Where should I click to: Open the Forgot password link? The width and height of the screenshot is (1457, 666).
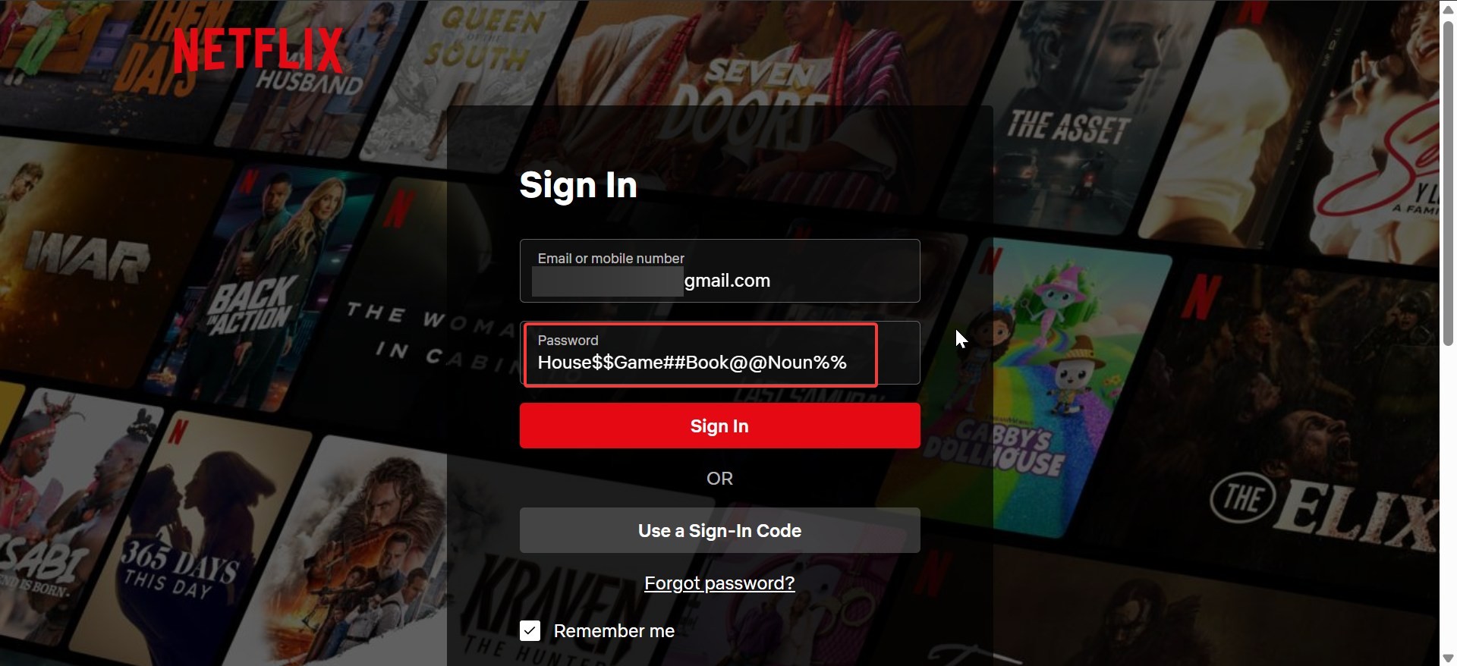pyautogui.click(x=719, y=583)
